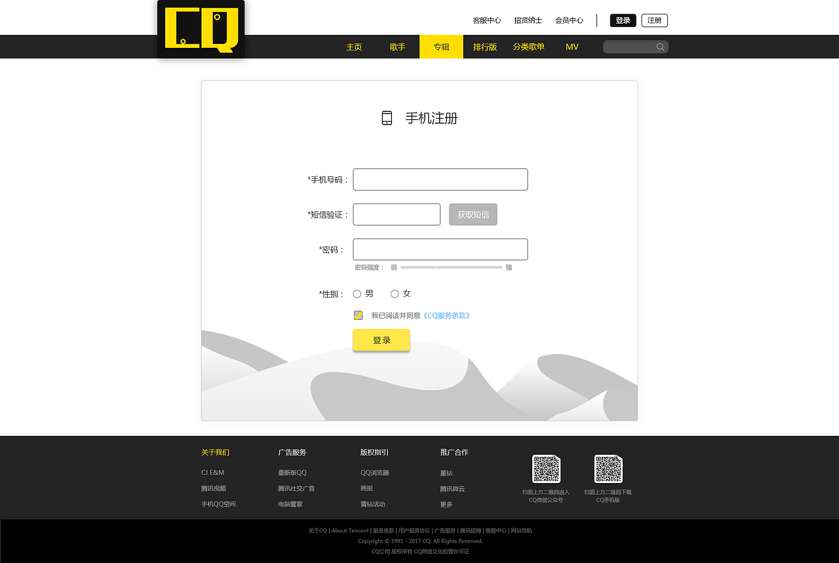Screen dimensions: 839x563
Task: Click the 注册 button at top
Action: coord(654,20)
